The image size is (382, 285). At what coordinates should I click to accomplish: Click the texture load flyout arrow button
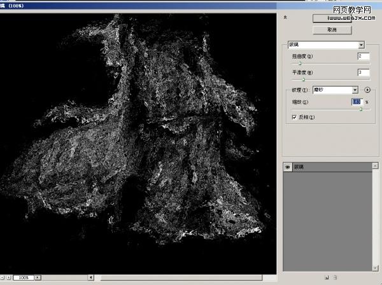click(x=367, y=90)
